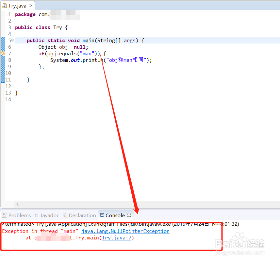Image resolution: width=280 pixels, height=262 pixels.
Task: Click the underlined obj variable in the if condition
Action: click(52, 54)
